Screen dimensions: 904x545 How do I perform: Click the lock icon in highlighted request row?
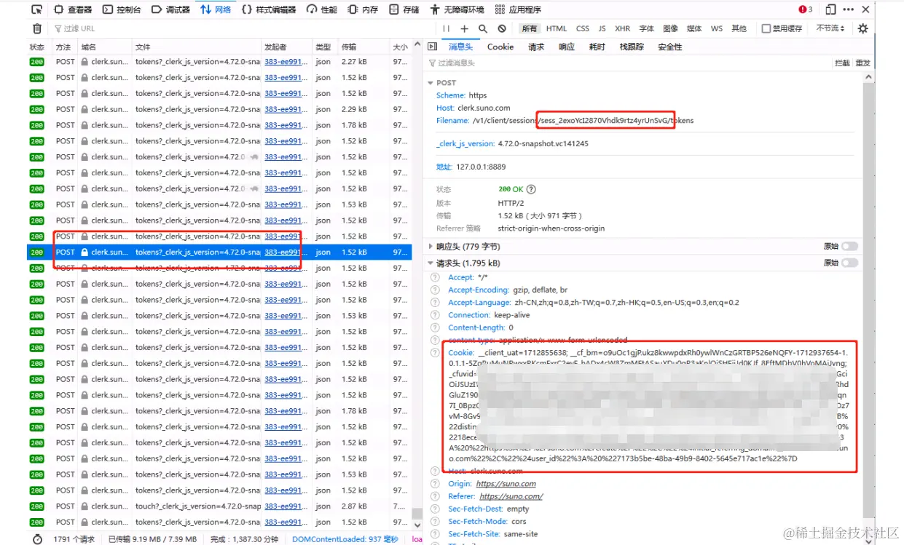coord(84,252)
